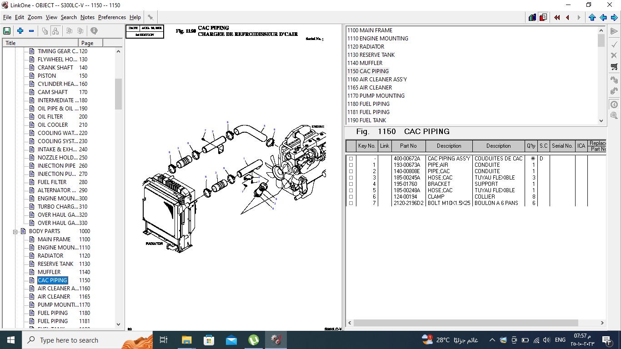621x349 pixels.
Task: Click the grey play triangle icon
Action: [614, 31]
